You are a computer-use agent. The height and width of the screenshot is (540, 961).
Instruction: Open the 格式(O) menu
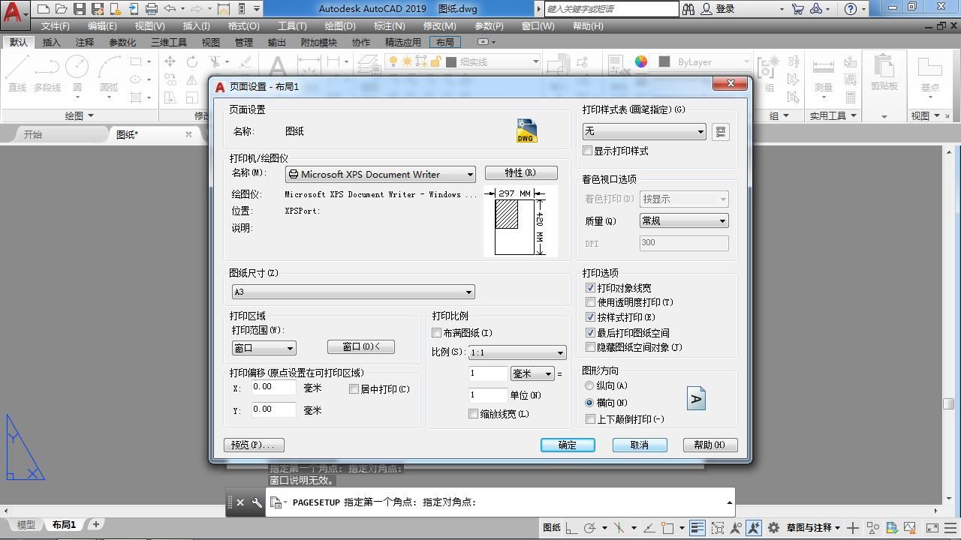[243, 25]
